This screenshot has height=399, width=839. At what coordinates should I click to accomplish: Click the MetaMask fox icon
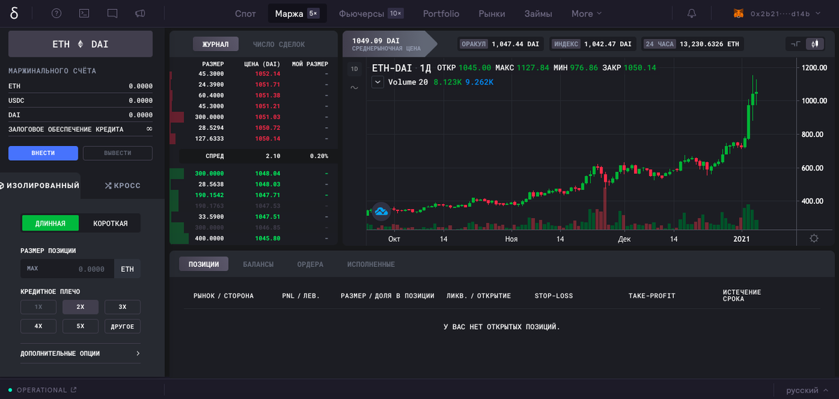click(739, 13)
